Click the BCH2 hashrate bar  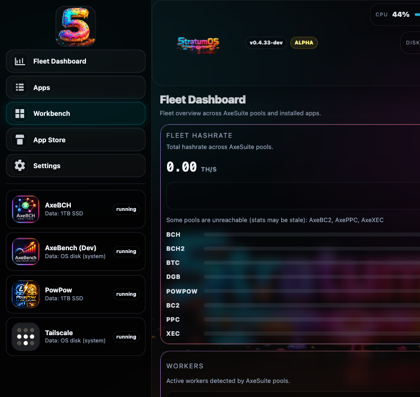pos(312,249)
